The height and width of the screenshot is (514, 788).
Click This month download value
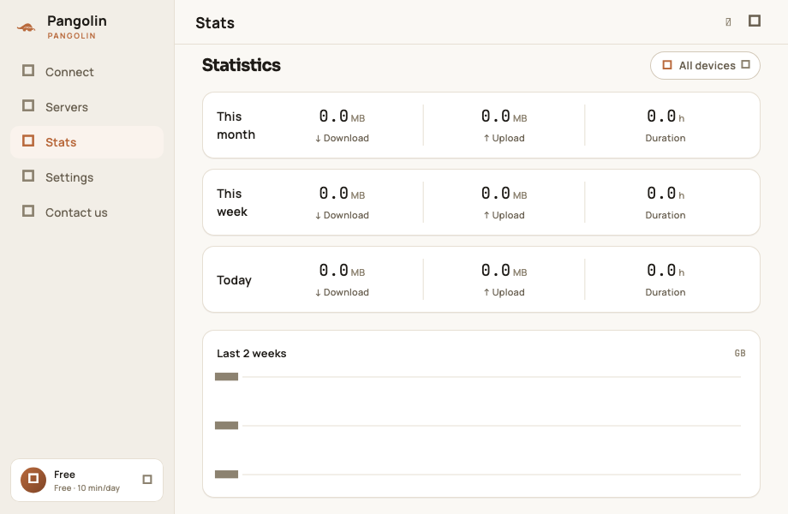(x=342, y=117)
